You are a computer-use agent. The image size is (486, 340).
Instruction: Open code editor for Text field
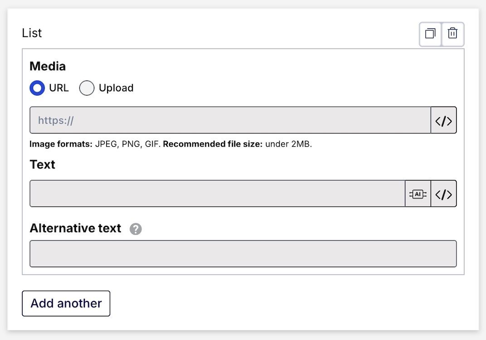[443, 194]
